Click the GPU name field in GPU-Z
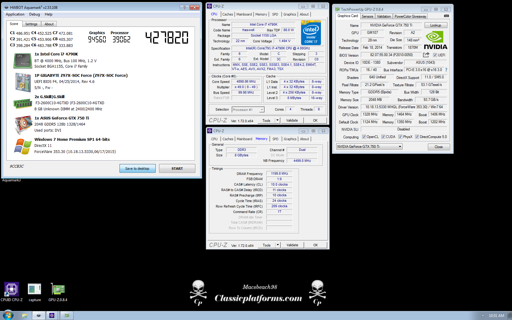The image size is (512, 320). click(391, 25)
